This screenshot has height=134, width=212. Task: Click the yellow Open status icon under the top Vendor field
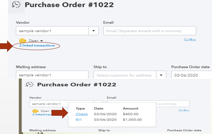coord(23,41)
